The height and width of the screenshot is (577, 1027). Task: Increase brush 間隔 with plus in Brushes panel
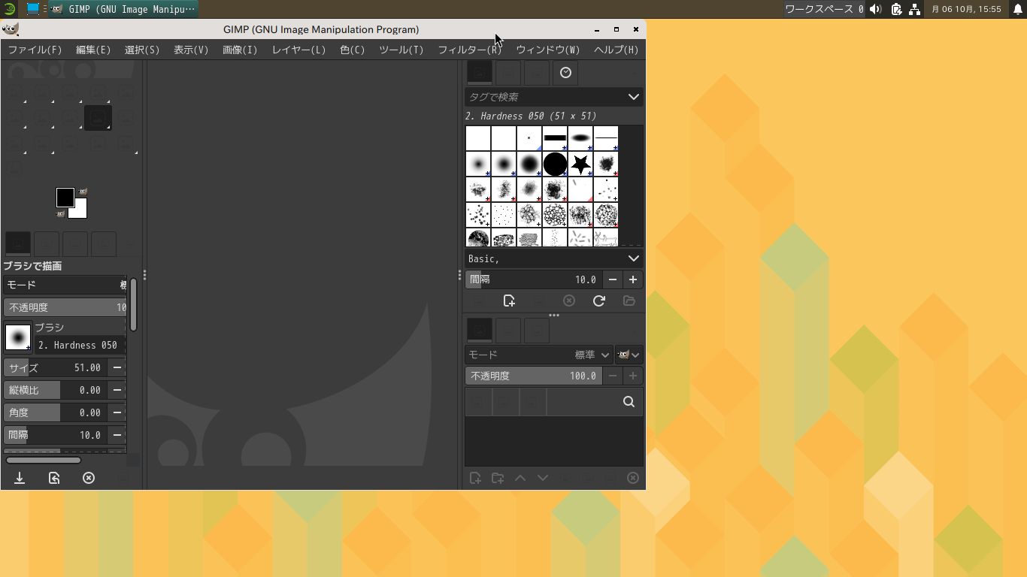point(633,279)
